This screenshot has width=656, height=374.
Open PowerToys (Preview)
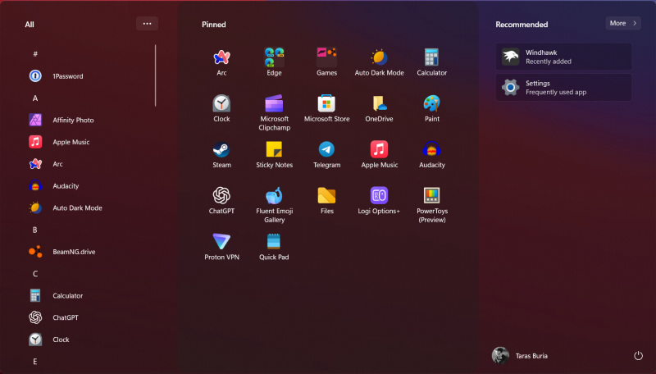click(432, 204)
